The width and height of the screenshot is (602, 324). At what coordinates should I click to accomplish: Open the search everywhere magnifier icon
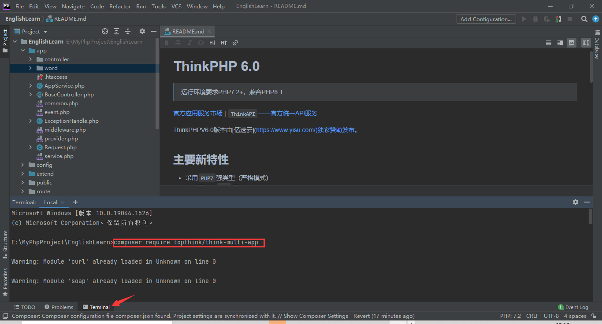(583, 18)
